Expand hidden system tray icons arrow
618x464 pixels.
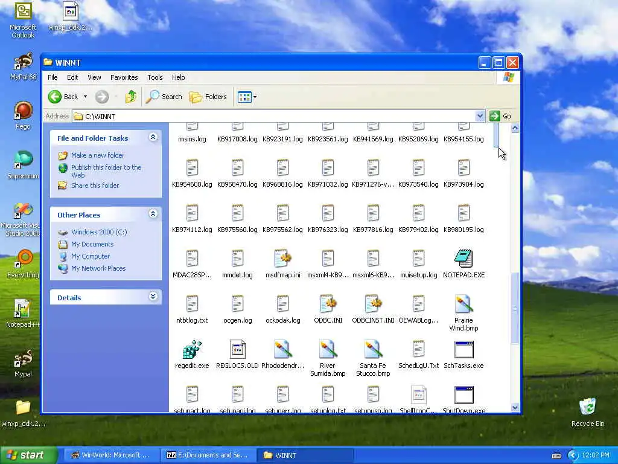point(572,456)
